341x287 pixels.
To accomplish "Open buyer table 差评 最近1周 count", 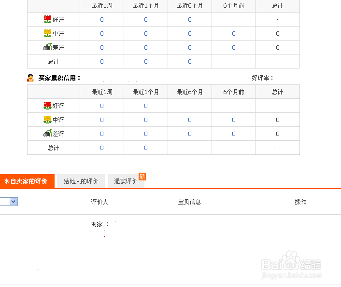I will tap(102, 134).
